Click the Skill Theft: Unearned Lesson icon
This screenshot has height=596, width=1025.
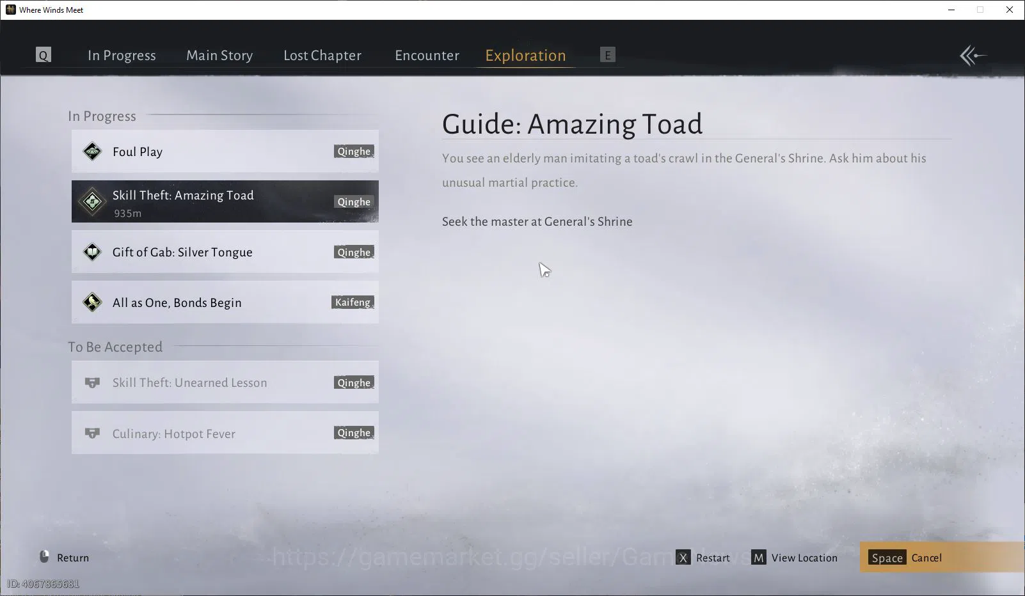click(92, 382)
